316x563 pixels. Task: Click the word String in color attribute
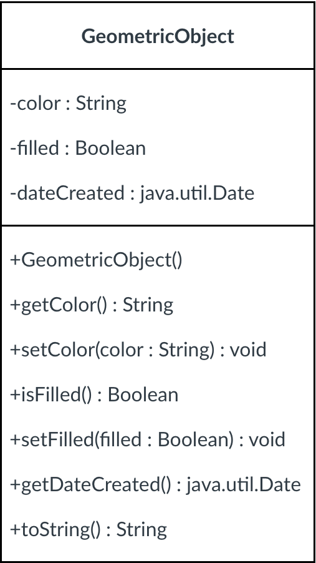pos(101,104)
